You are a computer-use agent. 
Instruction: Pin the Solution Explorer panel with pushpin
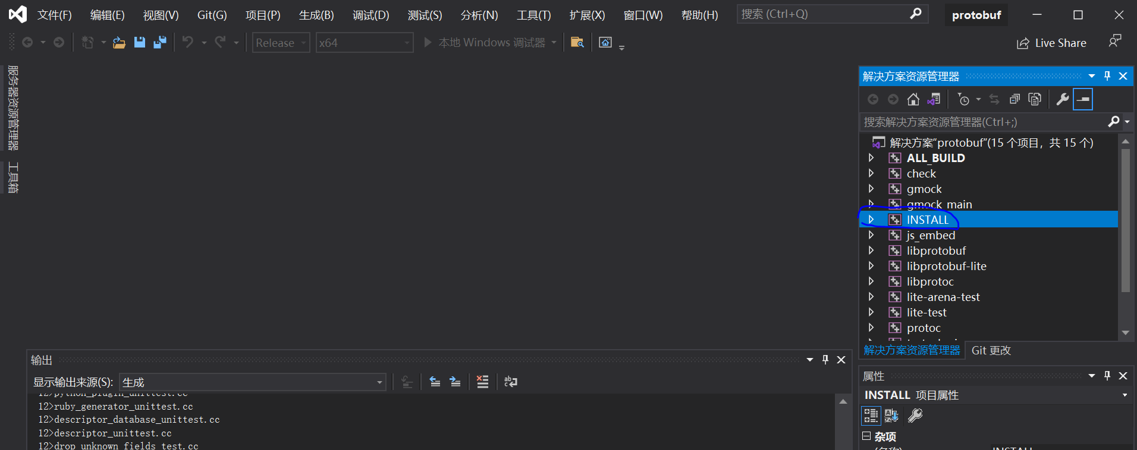click(1107, 76)
